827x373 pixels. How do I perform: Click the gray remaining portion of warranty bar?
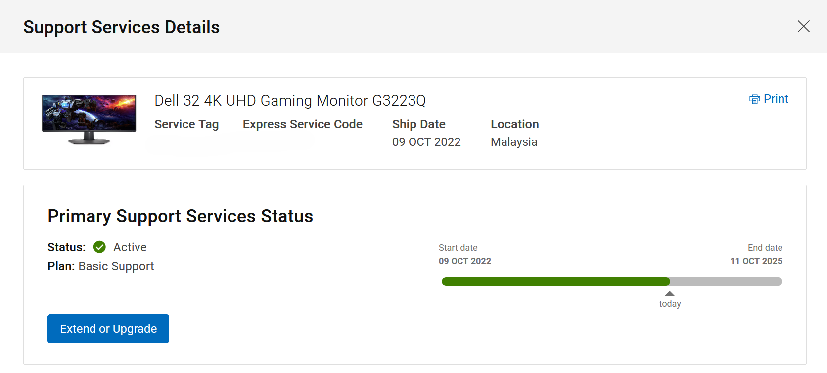[x=726, y=281]
